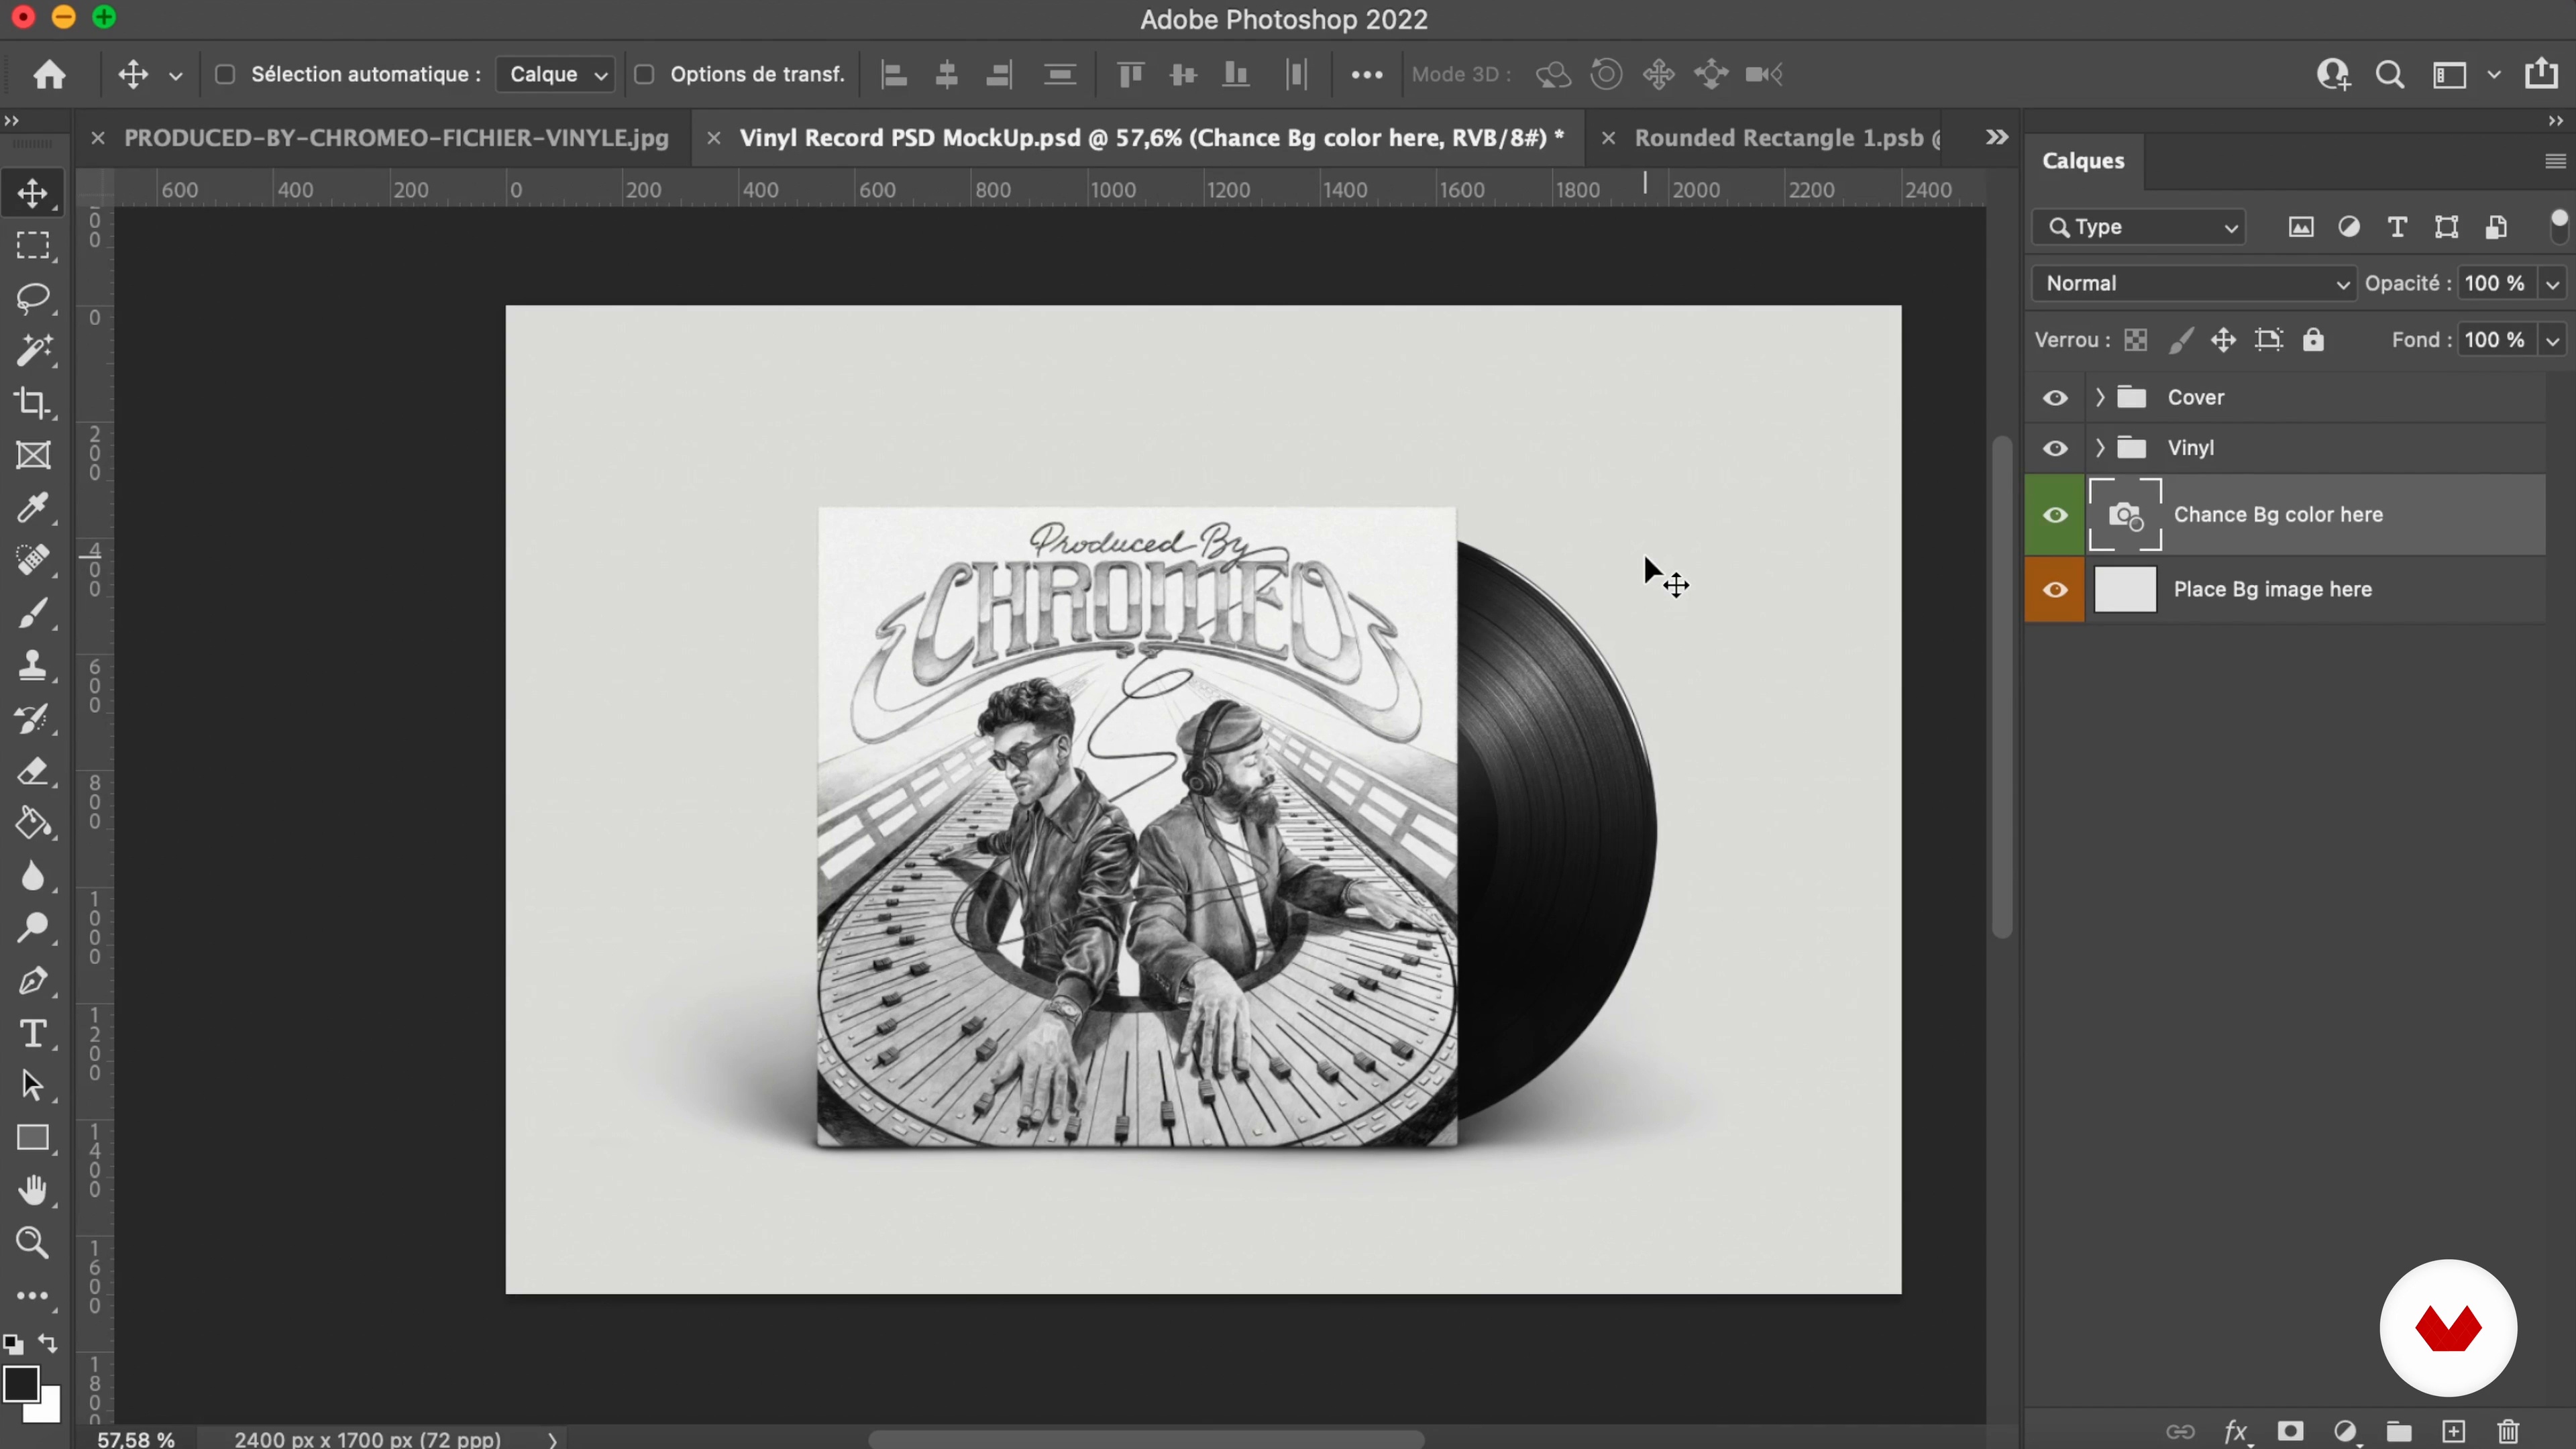Screen dimensions: 2576x1449
Task: Expand the Cover group
Action: pyautogui.click(x=2100, y=397)
